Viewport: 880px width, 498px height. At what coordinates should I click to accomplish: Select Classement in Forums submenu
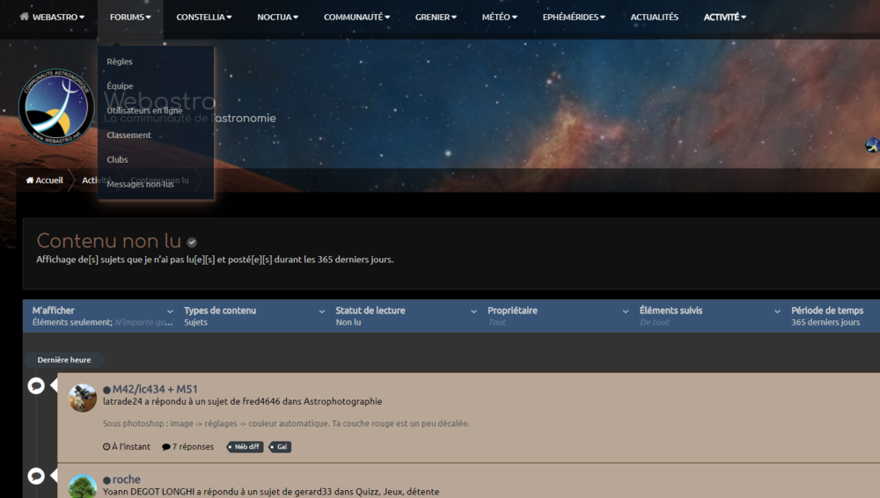(128, 135)
